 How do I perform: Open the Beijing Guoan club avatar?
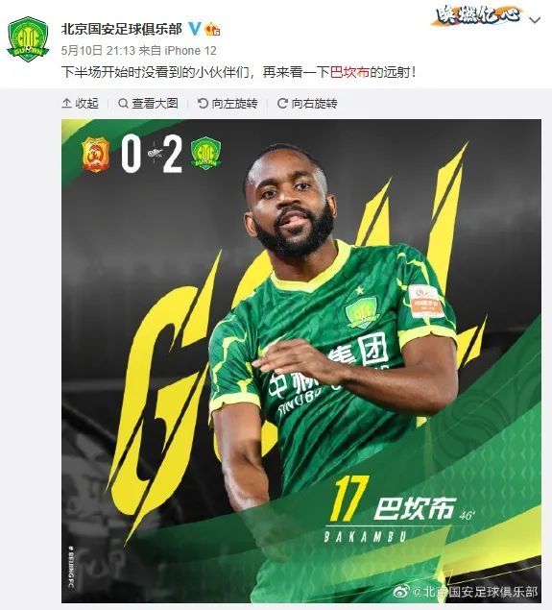[x=28, y=38]
